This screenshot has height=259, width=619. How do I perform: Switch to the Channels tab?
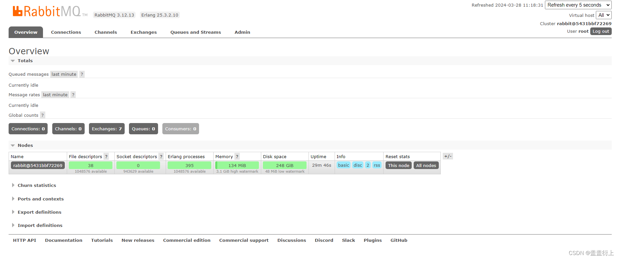106,32
